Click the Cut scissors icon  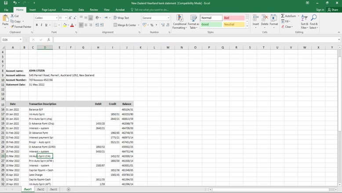coord(12,16)
